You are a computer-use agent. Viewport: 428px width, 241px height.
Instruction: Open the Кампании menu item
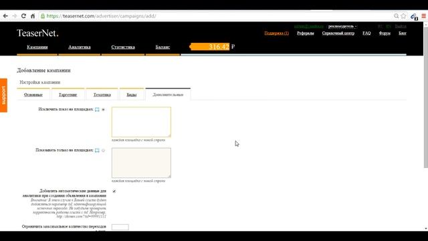(x=37, y=47)
